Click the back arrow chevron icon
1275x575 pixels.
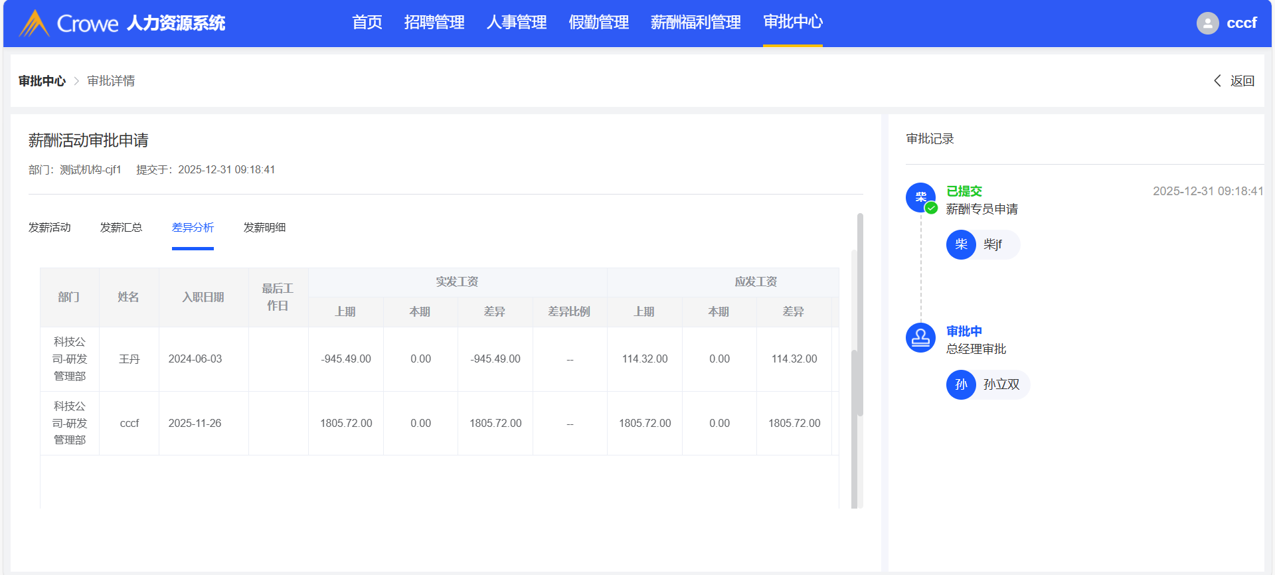(1217, 80)
